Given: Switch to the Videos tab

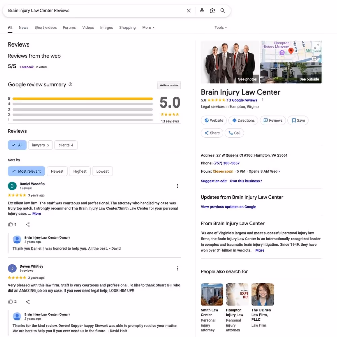Looking at the screenshot, I should click(88, 28).
